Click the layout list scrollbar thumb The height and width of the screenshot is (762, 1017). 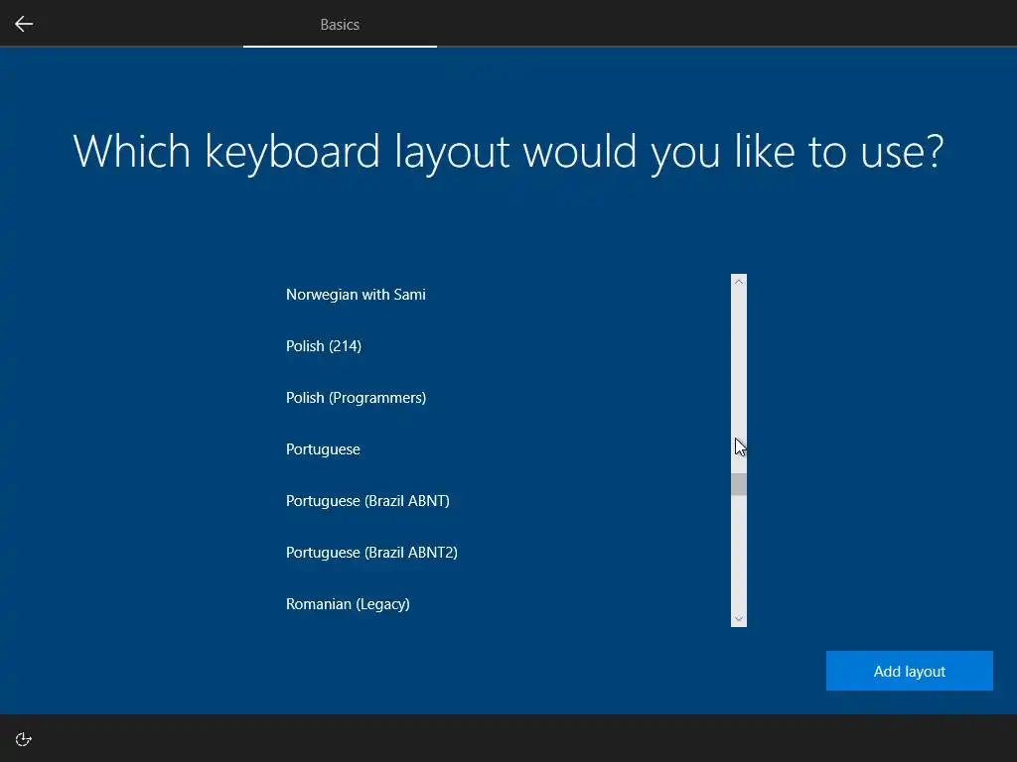(x=739, y=484)
